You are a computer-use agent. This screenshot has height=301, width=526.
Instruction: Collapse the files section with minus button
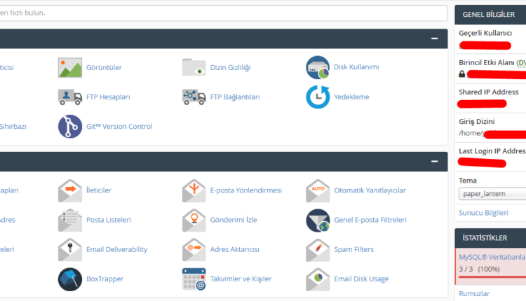click(x=434, y=38)
